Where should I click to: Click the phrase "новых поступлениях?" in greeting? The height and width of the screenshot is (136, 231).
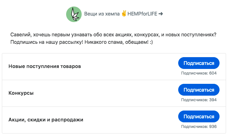coord(191,35)
